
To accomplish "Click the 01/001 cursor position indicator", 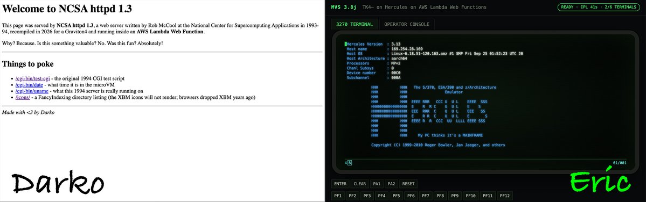I will pos(620,163).
